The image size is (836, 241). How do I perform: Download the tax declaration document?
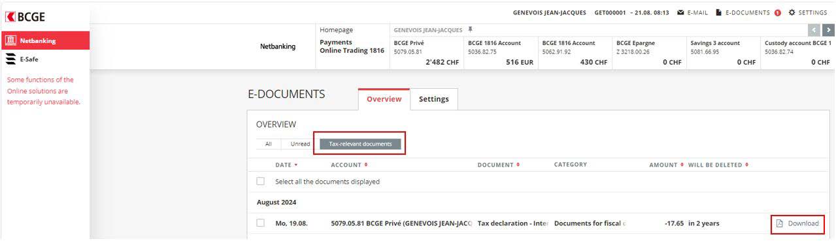pyautogui.click(x=797, y=223)
